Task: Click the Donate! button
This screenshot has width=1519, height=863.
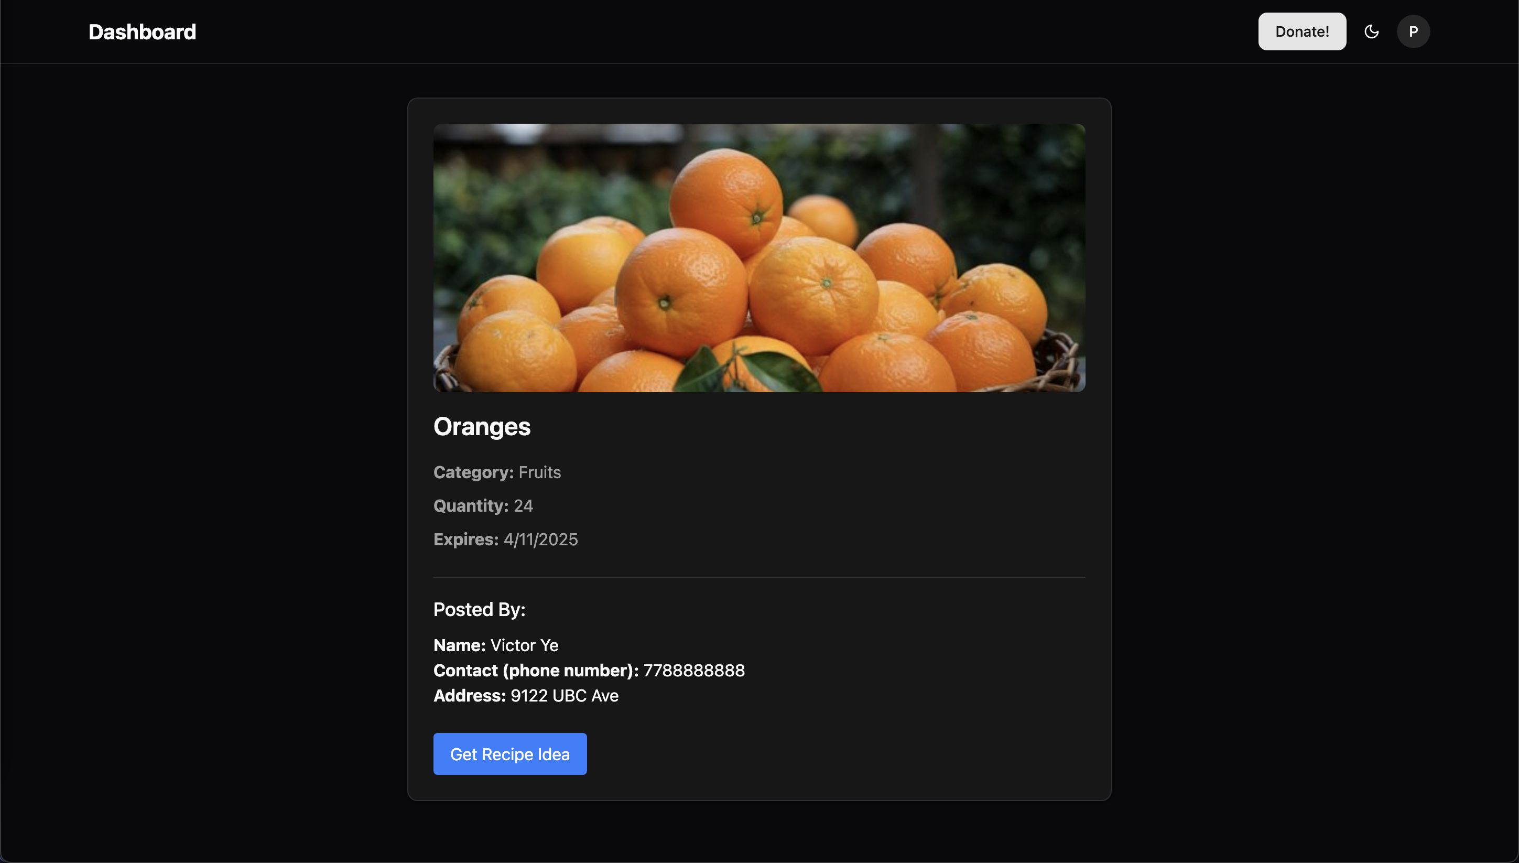Action: pos(1302,31)
